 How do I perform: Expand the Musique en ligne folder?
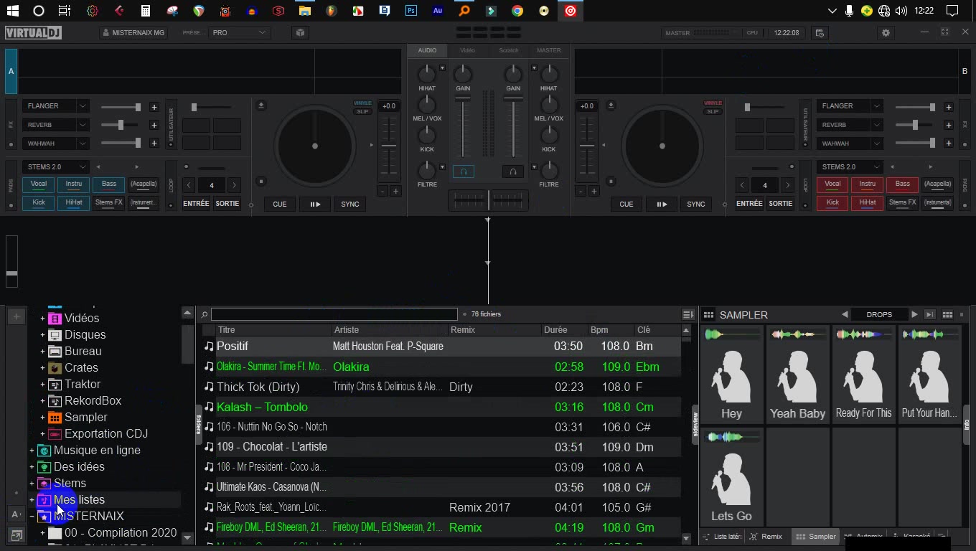click(x=32, y=451)
